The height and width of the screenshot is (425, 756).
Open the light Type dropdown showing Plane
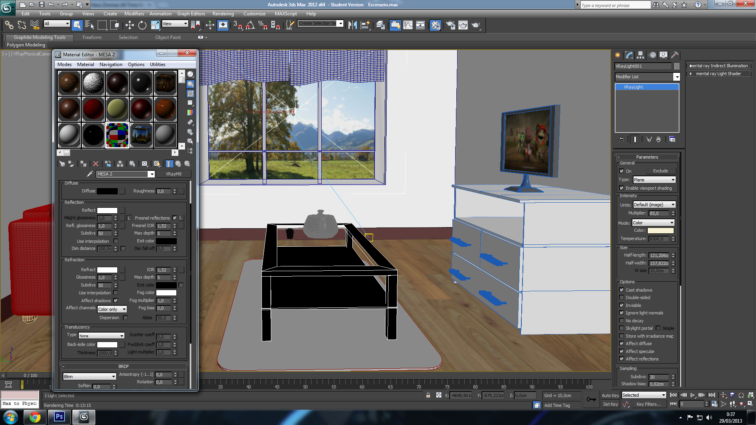tap(654, 180)
